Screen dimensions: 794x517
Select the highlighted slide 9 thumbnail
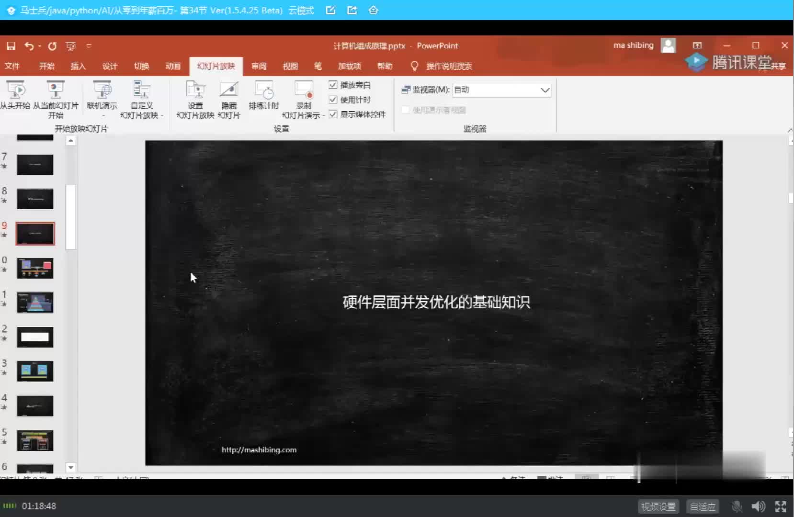[x=35, y=234]
